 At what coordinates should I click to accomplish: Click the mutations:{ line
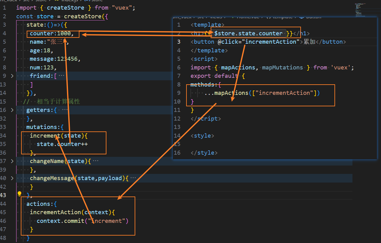(x=45, y=127)
